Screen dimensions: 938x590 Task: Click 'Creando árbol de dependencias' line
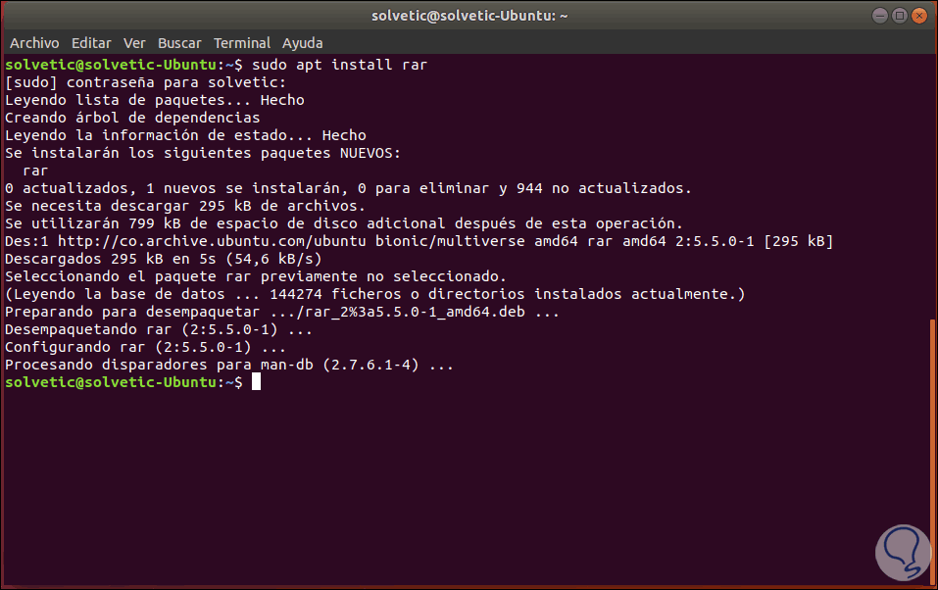pyautogui.click(x=132, y=118)
